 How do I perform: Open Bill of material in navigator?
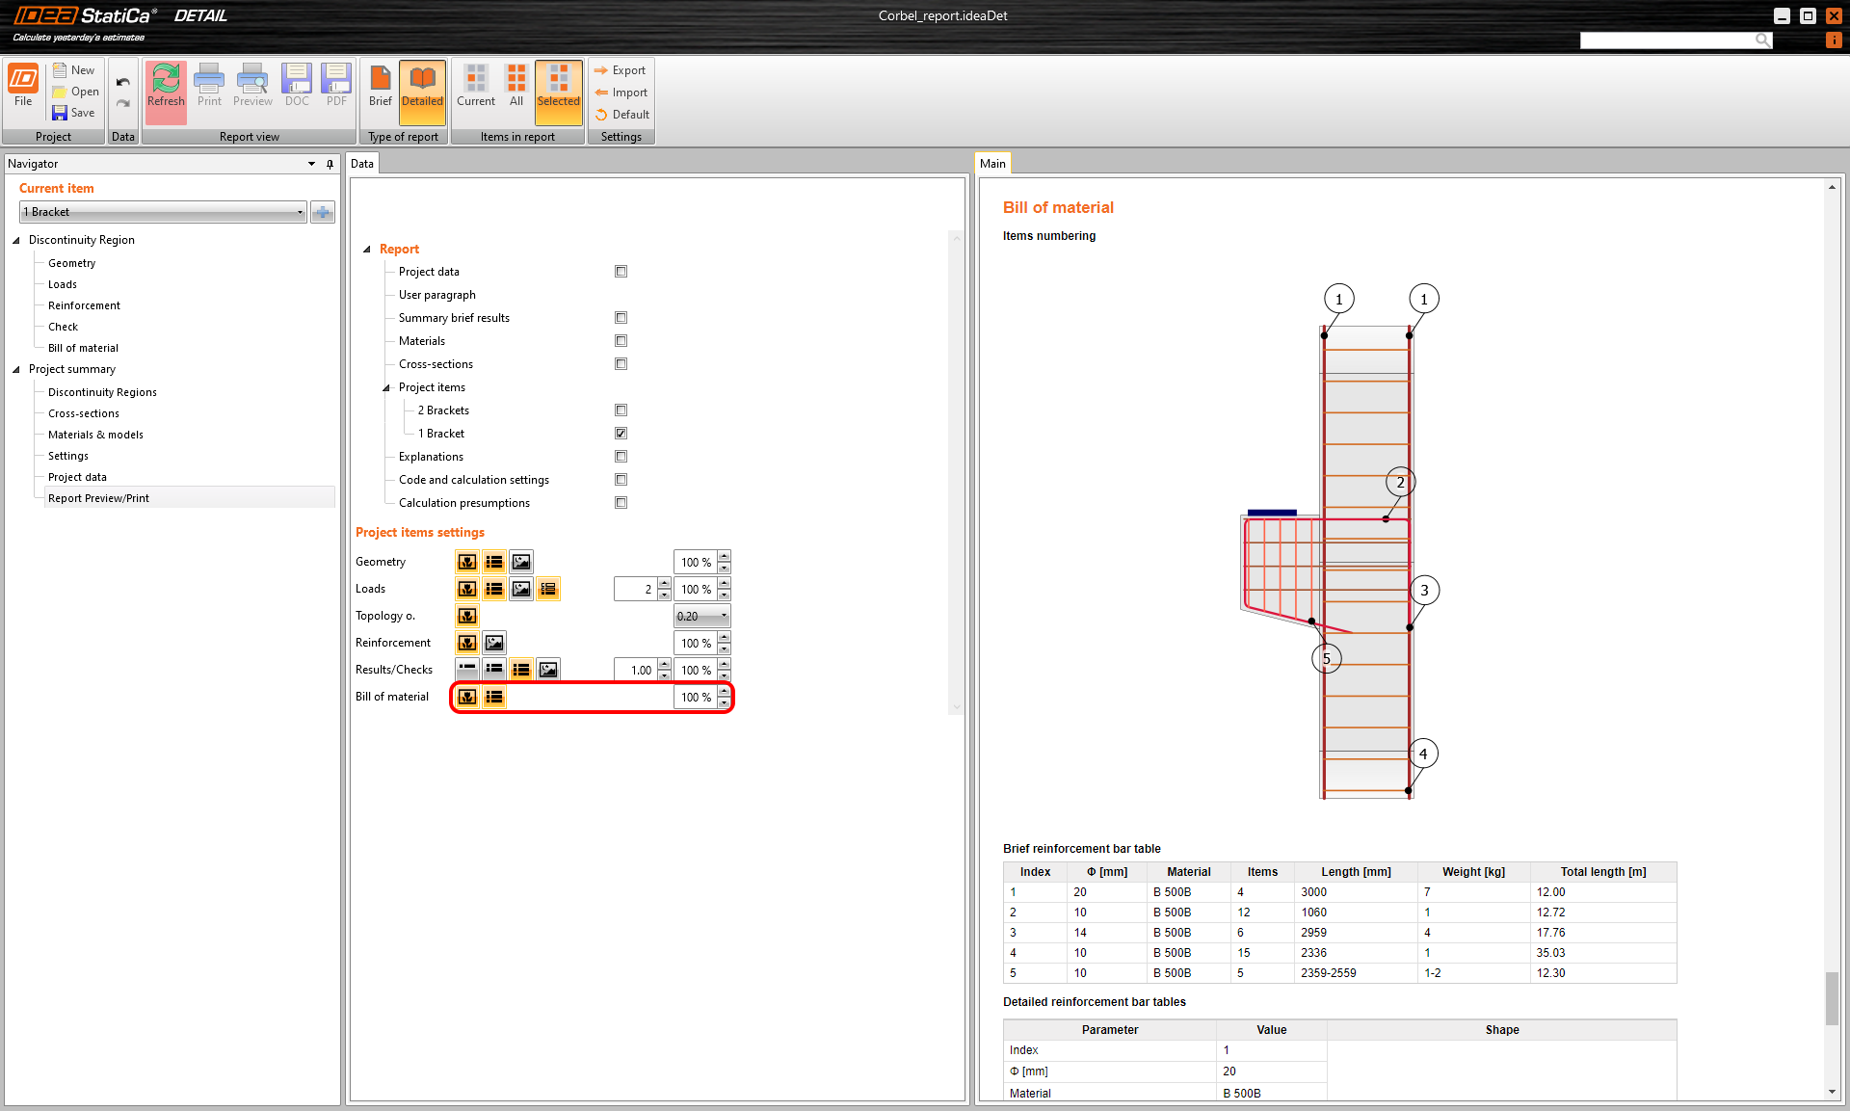(83, 348)
